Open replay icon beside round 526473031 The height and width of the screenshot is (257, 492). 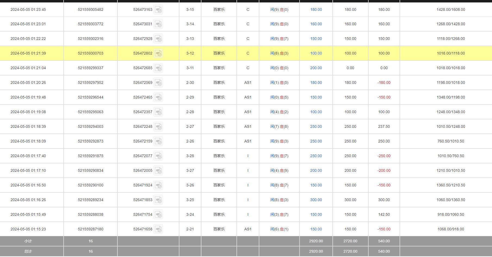coord(158,24)
